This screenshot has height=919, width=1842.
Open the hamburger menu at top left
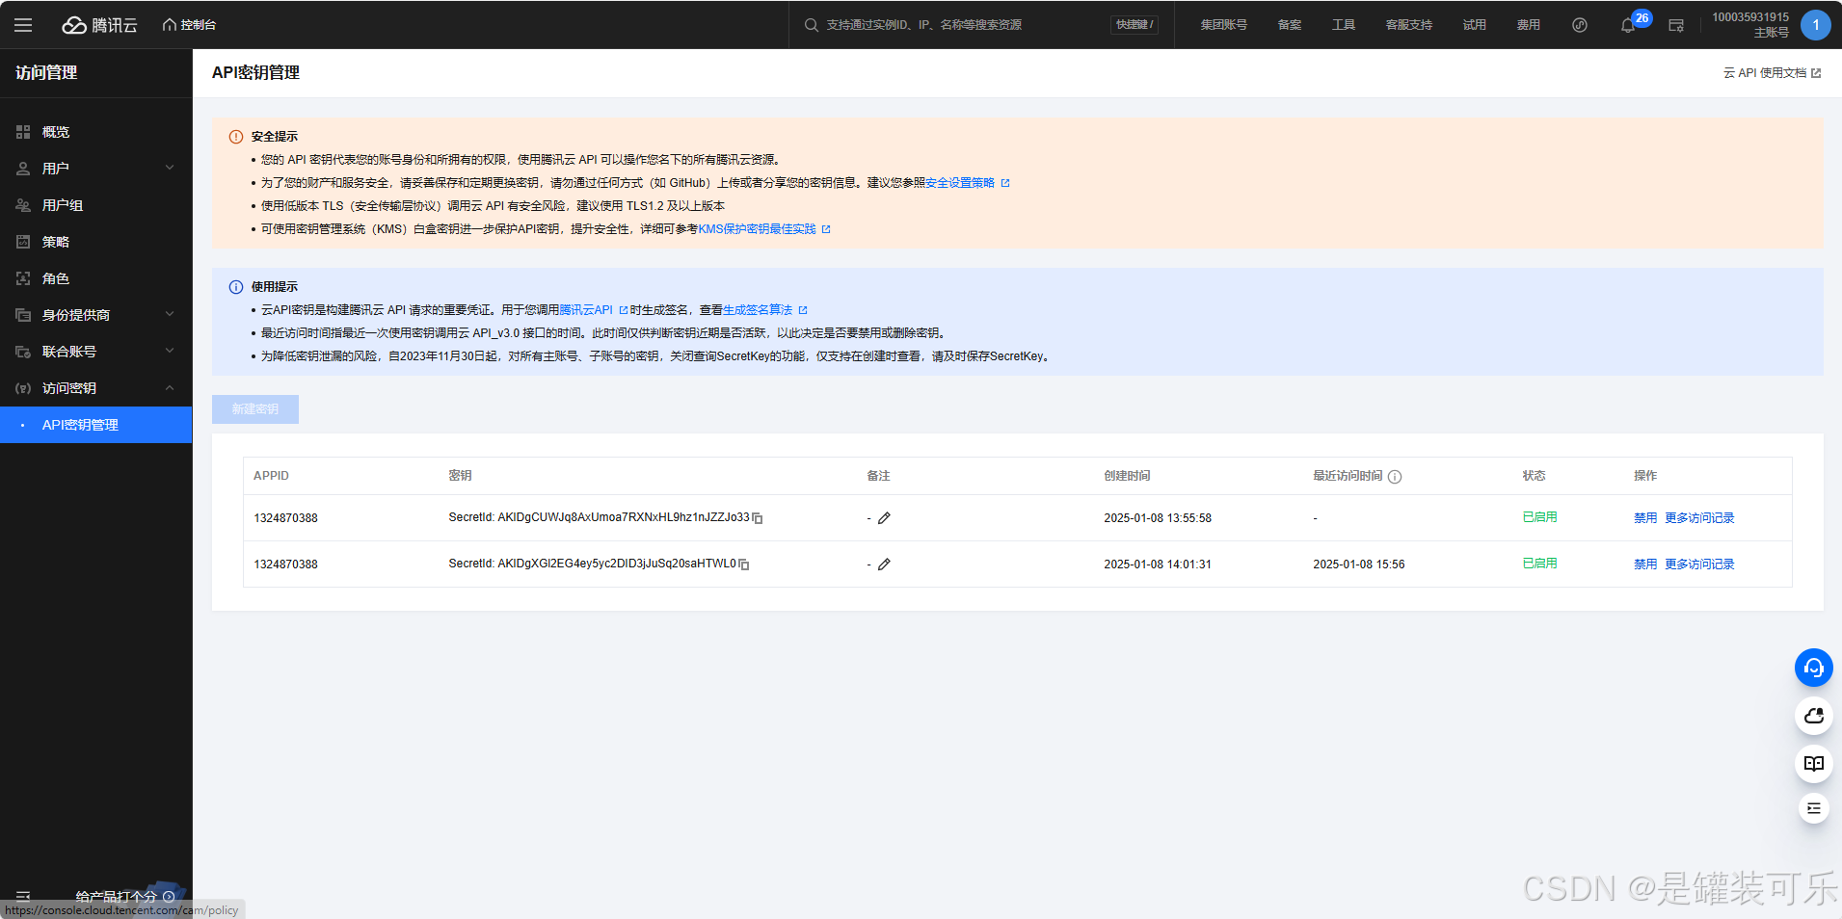click(x=23, y=25)
